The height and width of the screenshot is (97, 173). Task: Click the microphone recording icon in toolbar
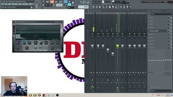pyautogui.click(x=127, y=7)
